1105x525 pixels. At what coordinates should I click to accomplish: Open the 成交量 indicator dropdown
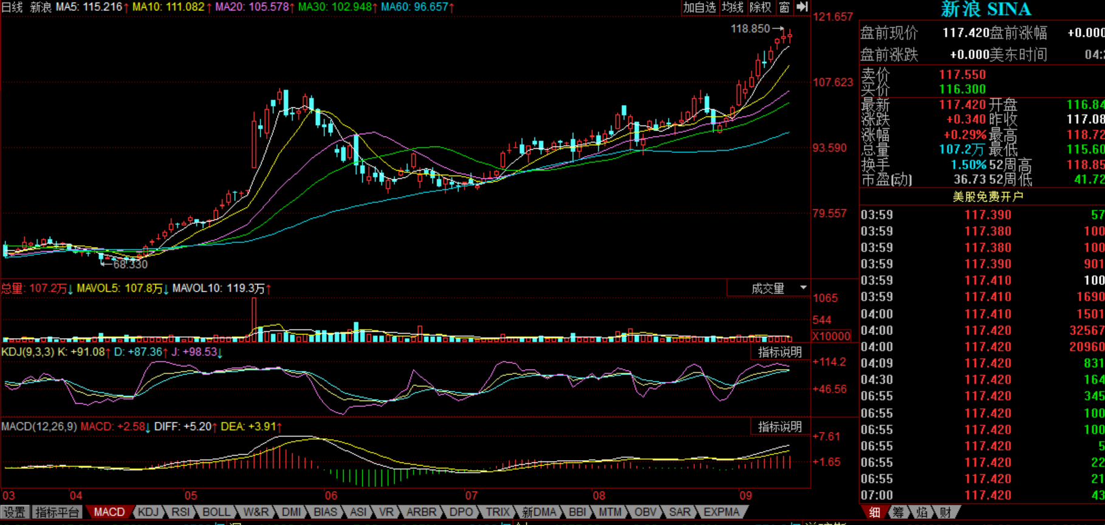click(768, 288)
